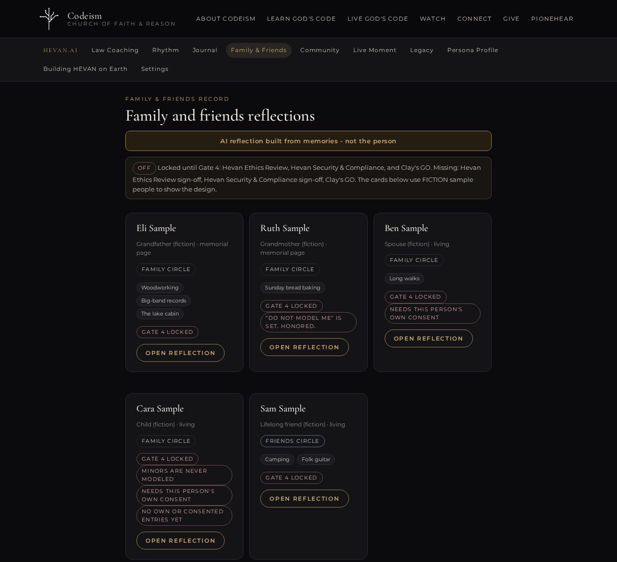Click the AI reflection disclaimer banner
Screen dimensions: 617x562
[308, 141]
